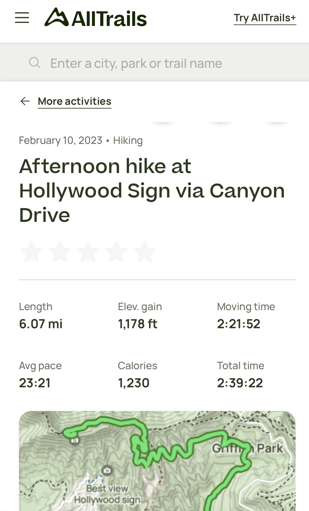Rate the hike five stars
This screenshot has height=511, width=309.
tap(145, 252)
